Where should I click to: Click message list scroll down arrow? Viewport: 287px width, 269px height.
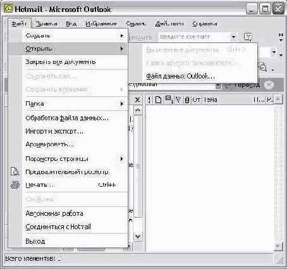[278, 246]
